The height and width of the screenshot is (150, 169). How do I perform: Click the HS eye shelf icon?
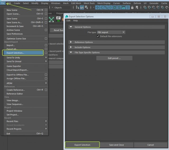coord(59,19)
